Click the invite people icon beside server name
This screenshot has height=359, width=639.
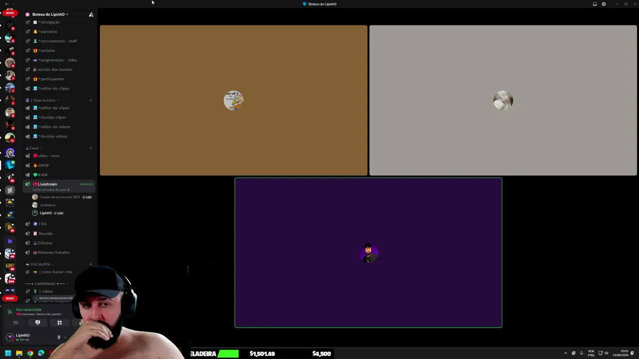(91, 14)
